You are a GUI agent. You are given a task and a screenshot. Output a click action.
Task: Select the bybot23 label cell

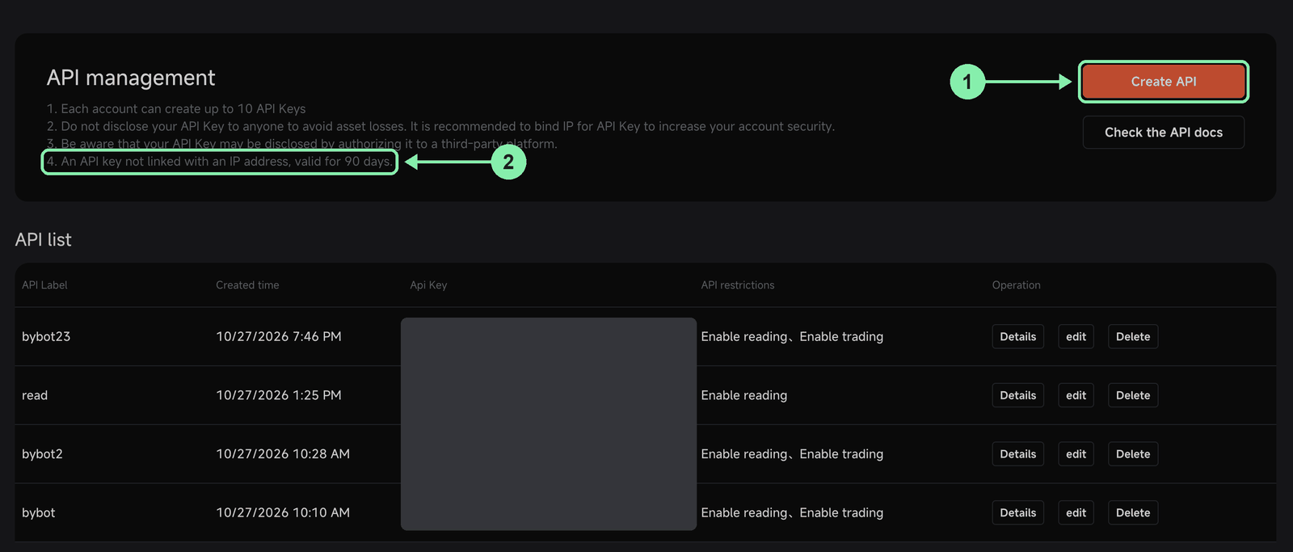[x=46, y=337]
